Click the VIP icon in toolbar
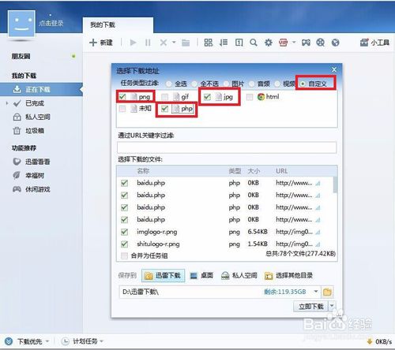395x350 pixels. pyautogui.click(x=284, y=43)
